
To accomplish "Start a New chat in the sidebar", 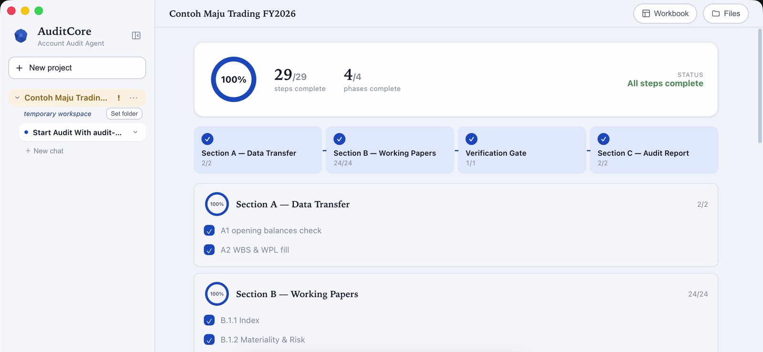I will (x=44, y=151).
